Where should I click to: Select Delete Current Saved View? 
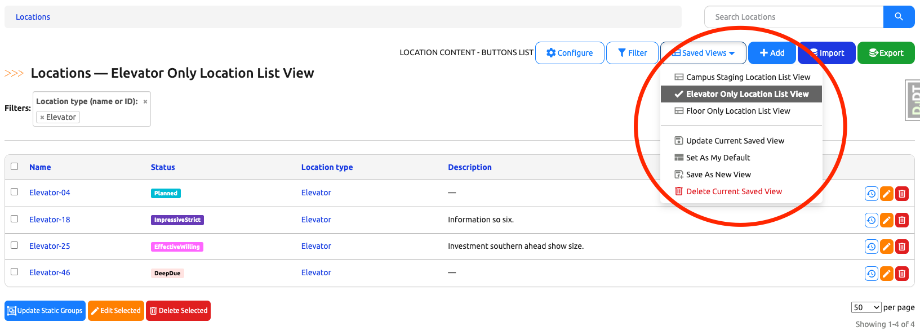click(734, 191)
